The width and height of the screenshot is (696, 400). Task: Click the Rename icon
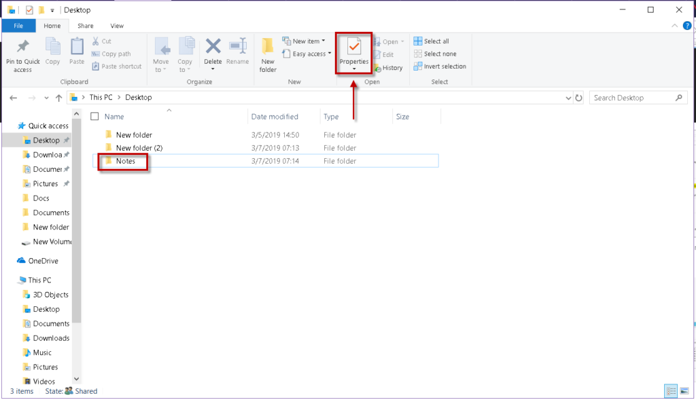point(238,46)
